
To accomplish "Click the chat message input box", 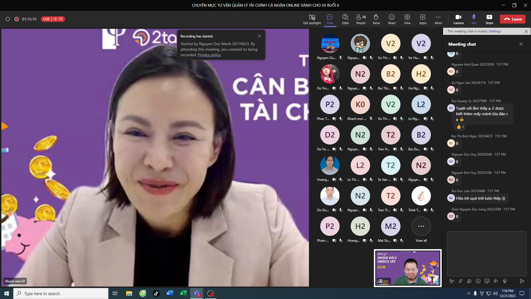I will (486, 253).
